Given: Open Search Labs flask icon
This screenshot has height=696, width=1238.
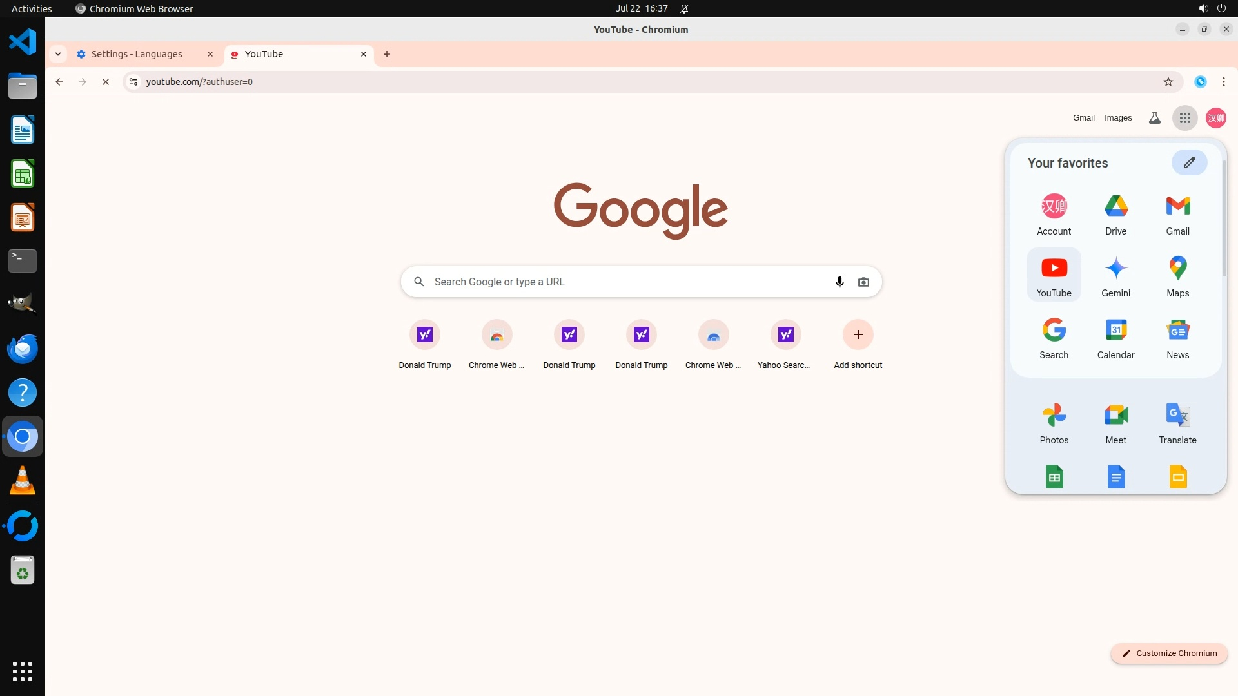Looking at the screenshot, I should [1154, 118].
